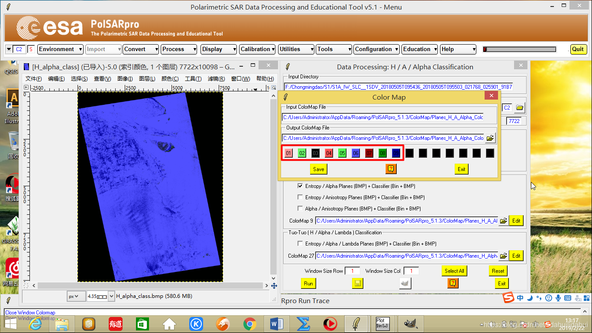The width and height of the screenshot is (592, 333).
Task: Open GIMP 图像(I) menu
Action: [125, 79]
